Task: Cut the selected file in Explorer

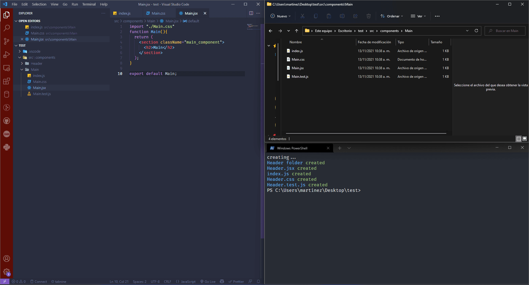Action: tap(302, 16)
